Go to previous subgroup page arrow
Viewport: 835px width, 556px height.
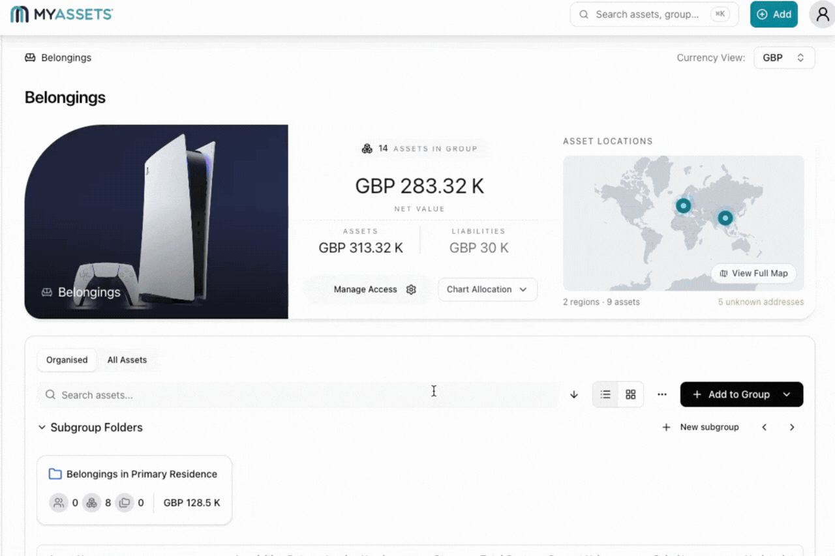tap(765, 427)
